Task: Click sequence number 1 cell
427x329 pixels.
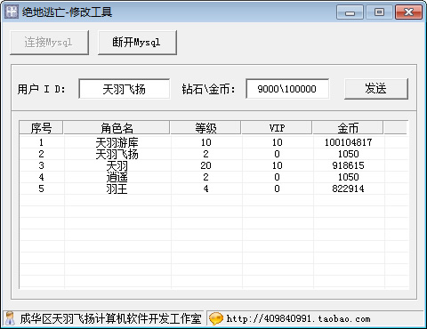Action: pyautogui.click(x=41, y=142)
